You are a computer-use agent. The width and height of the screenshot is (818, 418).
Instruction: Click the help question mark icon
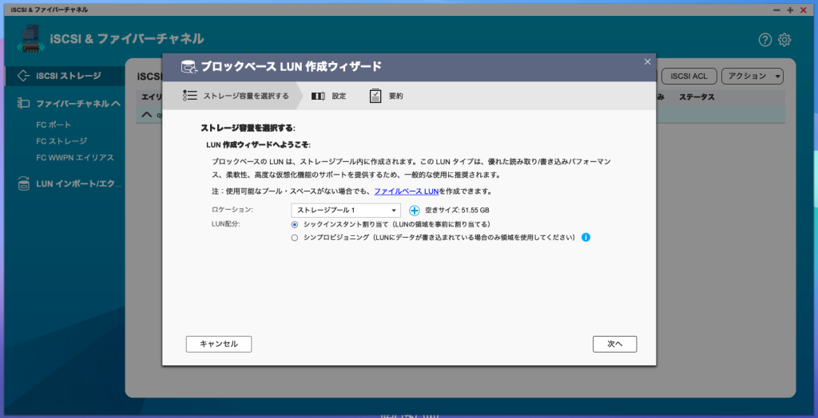pos(765,40)
